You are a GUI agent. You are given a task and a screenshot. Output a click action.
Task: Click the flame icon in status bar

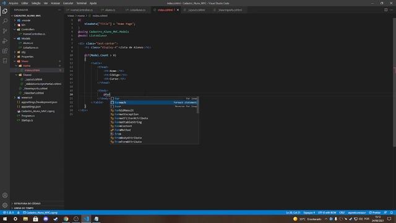[x=19, y=212]
